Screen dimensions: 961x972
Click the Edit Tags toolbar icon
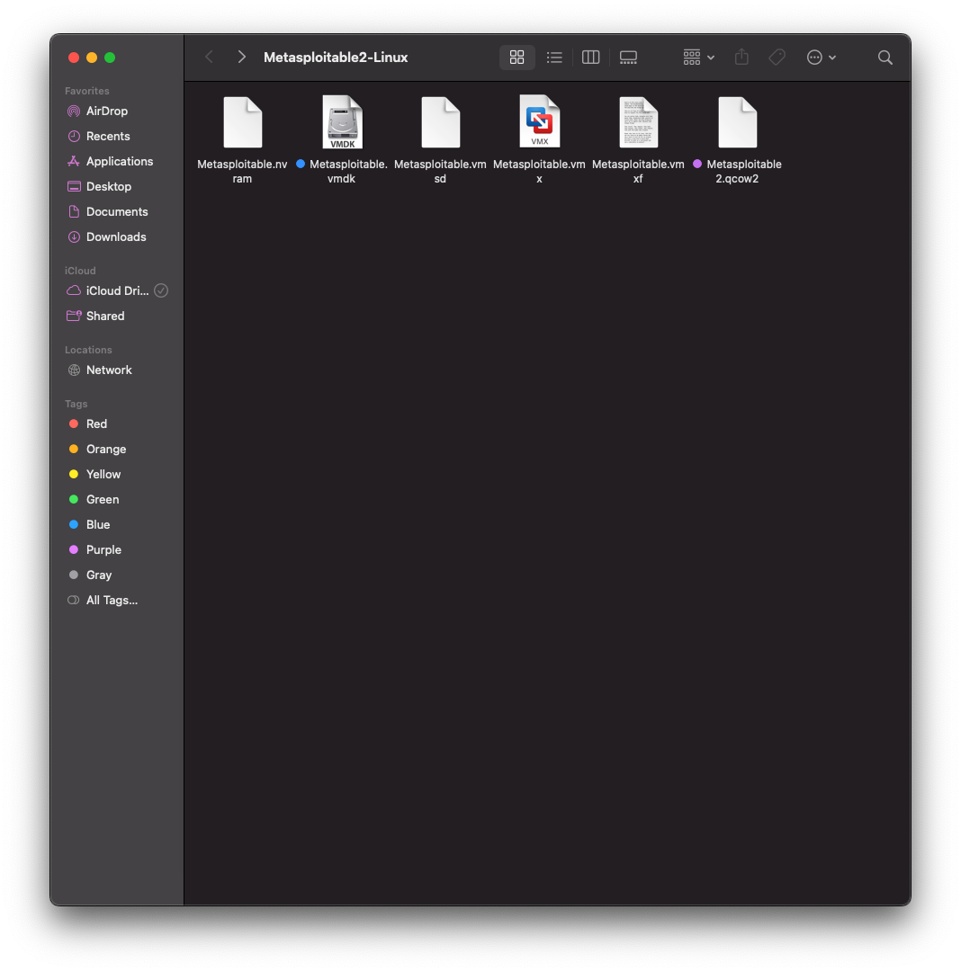pos(777,58)
